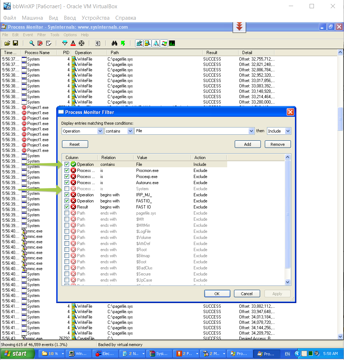The height and width of the screenshot is (360, 344).
Task: Open the Include action dropdown
Action: pos(288,131)
